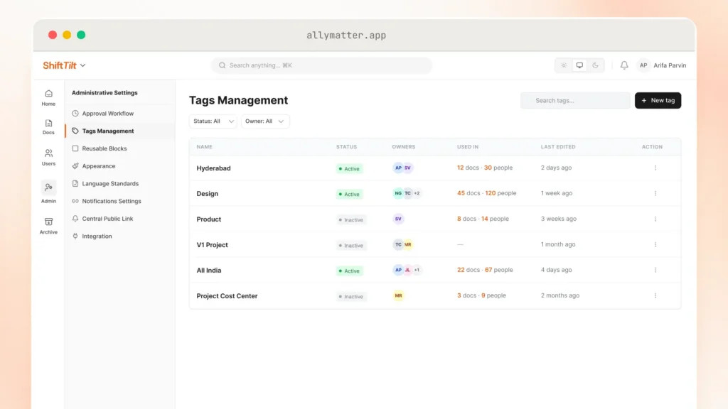Sort by LAST EDITED column header

[557, 147]
